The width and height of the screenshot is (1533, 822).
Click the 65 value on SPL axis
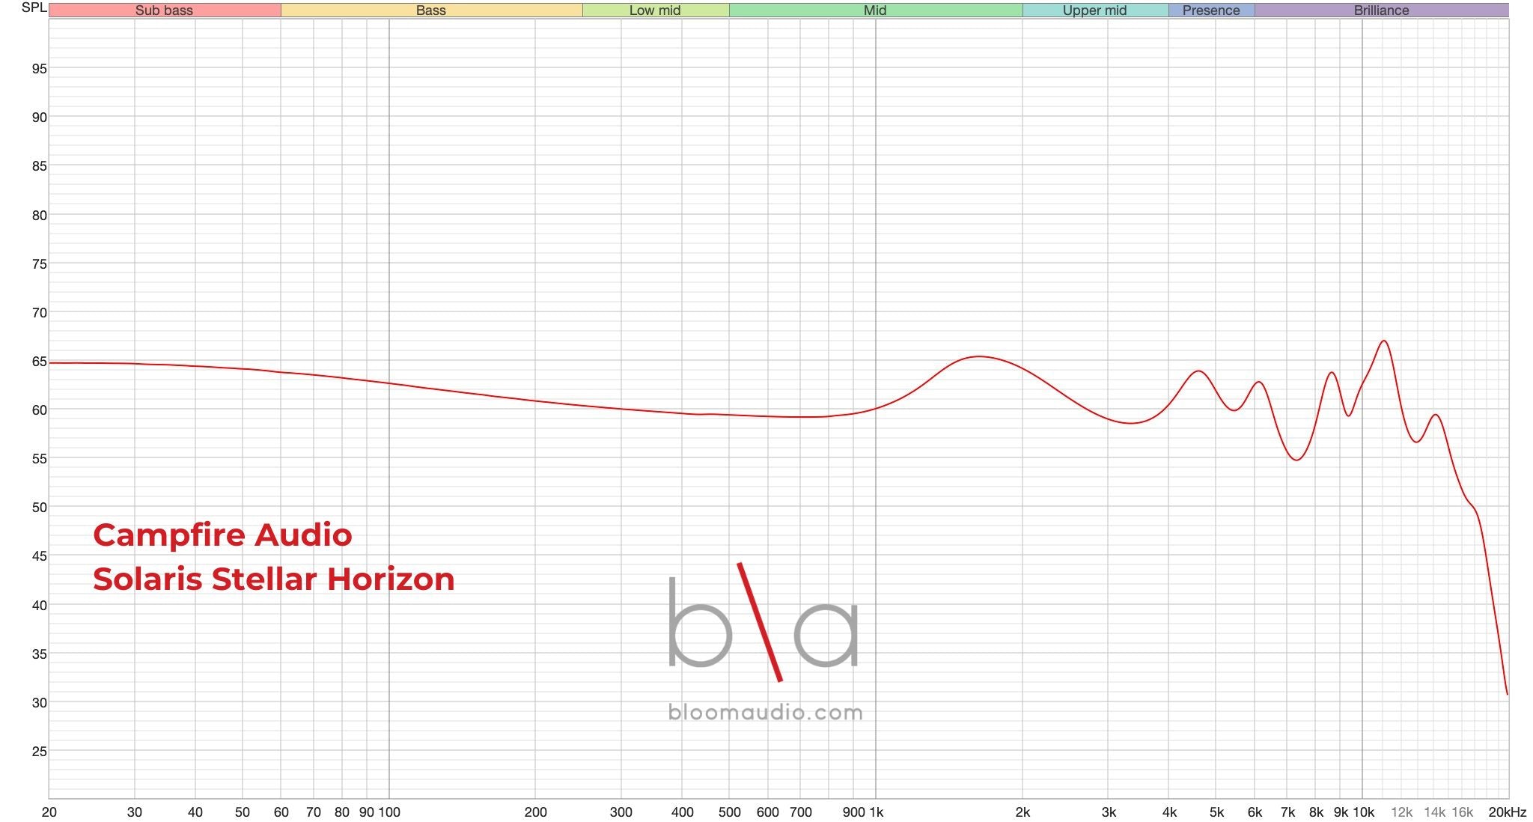[x=39, y=362]
